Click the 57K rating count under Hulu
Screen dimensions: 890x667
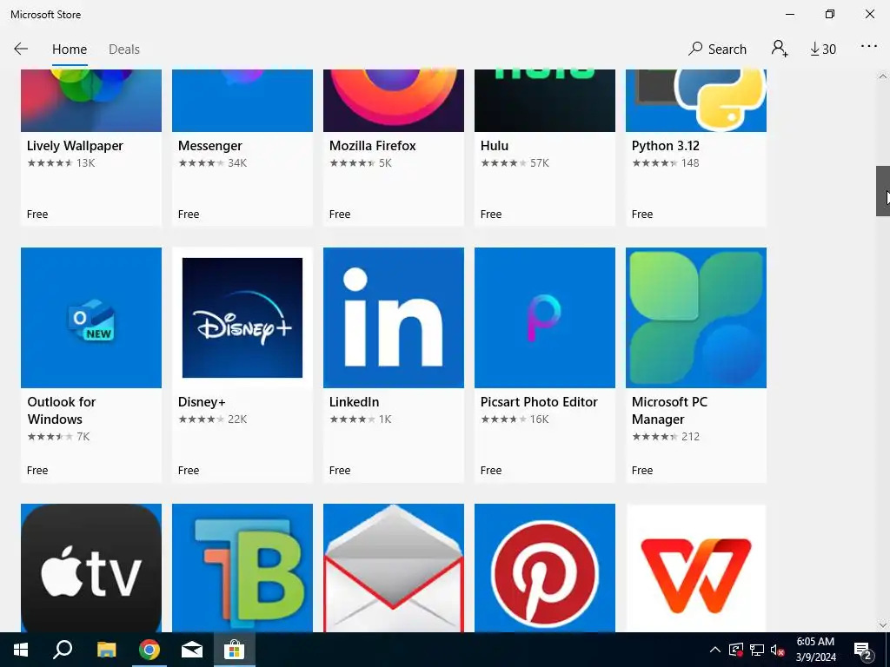tap(539, 163)
